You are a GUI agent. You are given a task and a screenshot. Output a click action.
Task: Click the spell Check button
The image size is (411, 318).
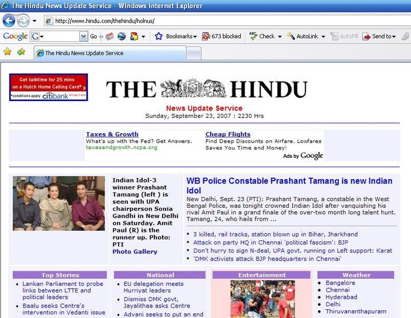point(262,36)
